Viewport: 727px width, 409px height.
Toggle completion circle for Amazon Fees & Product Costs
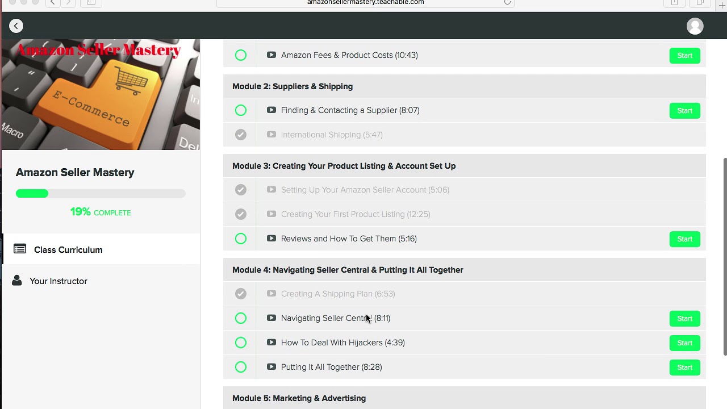tap(241, 55)
